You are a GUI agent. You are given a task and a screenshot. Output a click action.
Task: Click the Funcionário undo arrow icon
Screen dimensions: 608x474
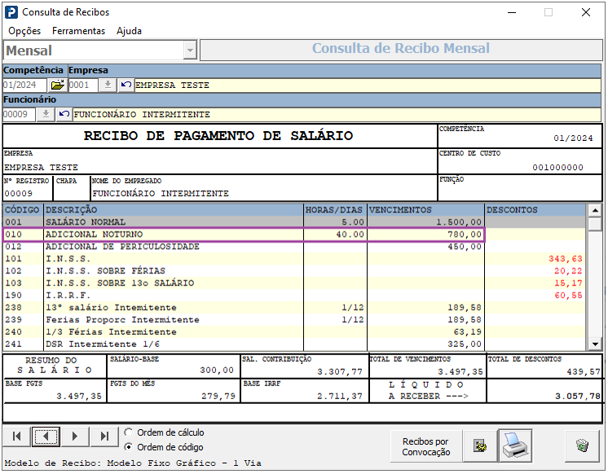[x=64, y=114]
